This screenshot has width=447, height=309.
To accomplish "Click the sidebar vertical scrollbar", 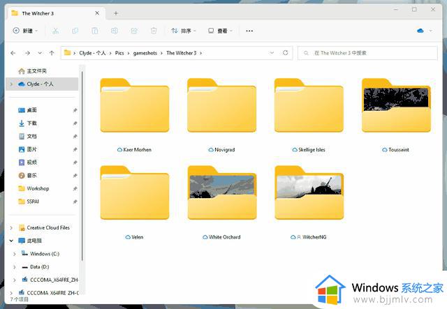I will pyautogui.click(x=82, y=165).
